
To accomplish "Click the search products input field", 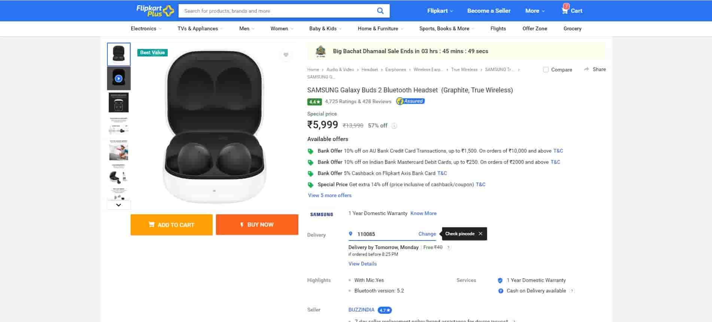I will pos(277,11).
